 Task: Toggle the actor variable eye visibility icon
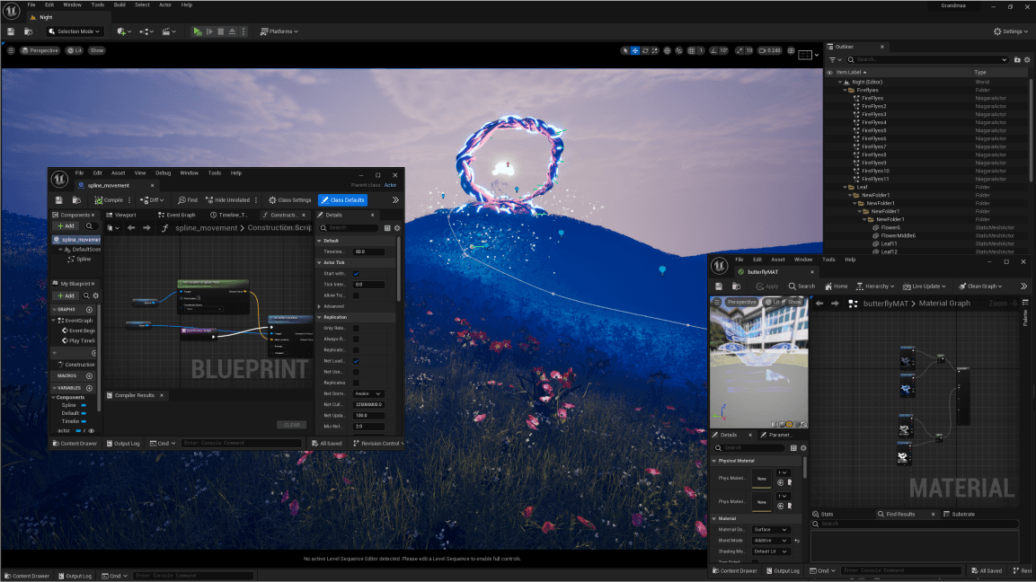(x=91, y=431)
